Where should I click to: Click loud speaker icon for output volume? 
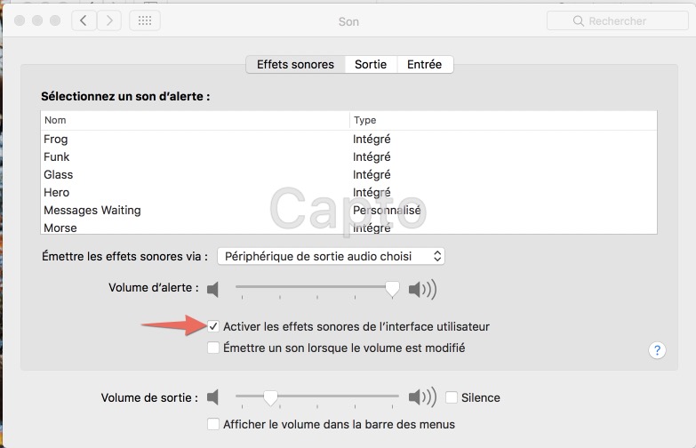coord(422,397)
